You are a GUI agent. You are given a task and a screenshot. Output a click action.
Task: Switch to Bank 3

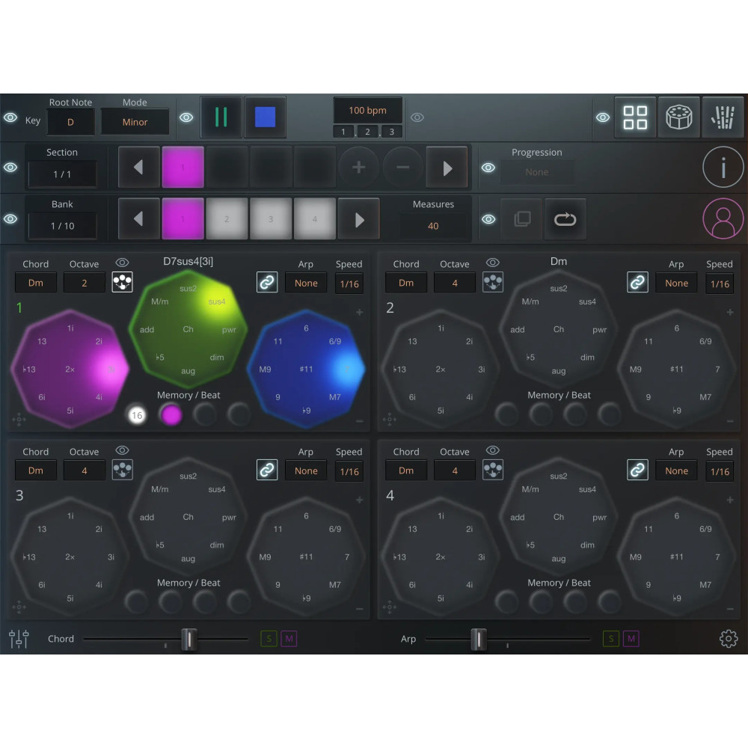click(270, 218)
